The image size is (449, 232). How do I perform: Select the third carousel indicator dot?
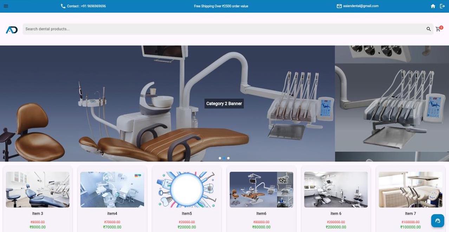click(x=228, y=158)
